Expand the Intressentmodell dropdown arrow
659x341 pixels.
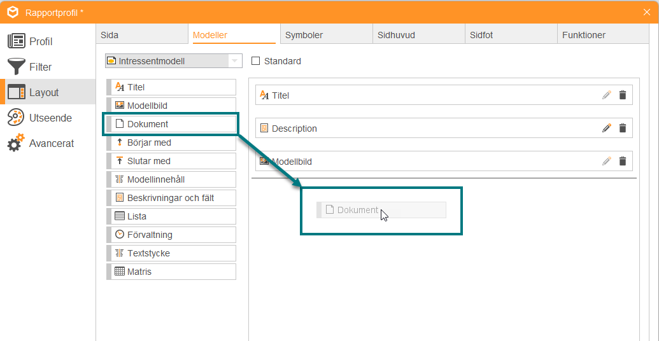click(x=234, y=61)
